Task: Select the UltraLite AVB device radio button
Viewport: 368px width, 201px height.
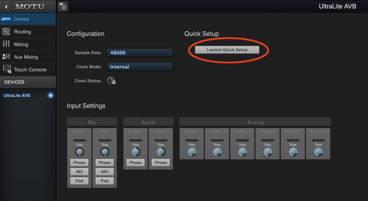Action: pyautogui.click(x=50, y=96)
